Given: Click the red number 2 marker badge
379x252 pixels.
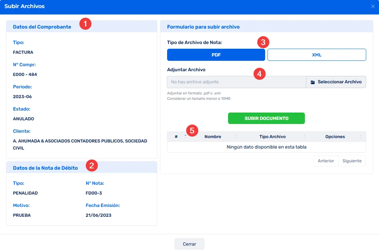Looking at the screenshot, I should tap(92, 165).
